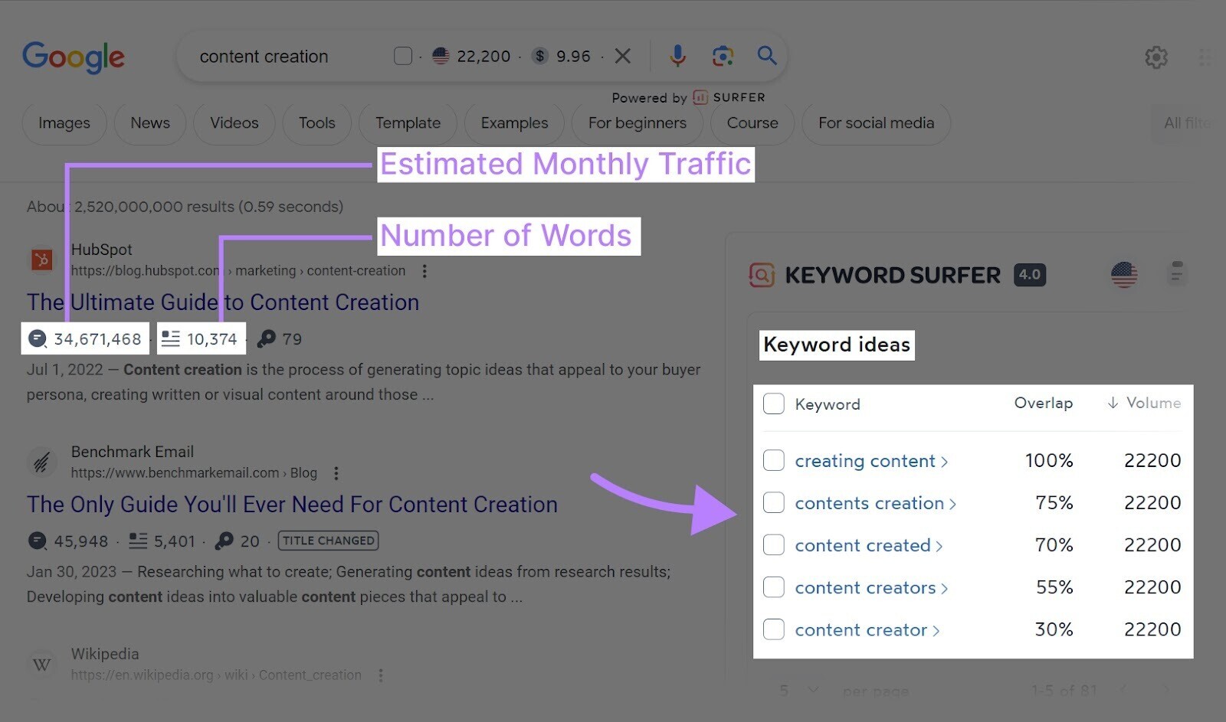Click the blue search magnifier icon
Viewport: 1226px width, 722px height.
767,55
